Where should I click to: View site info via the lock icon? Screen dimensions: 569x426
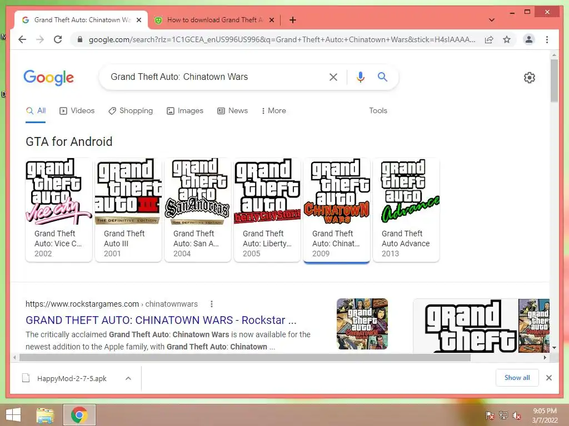pos(80,39)
